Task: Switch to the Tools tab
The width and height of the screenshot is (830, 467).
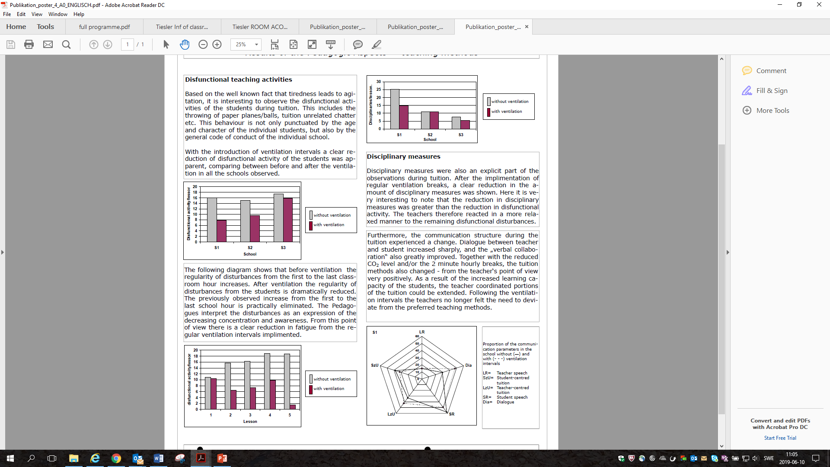Action: coord(45,27)
